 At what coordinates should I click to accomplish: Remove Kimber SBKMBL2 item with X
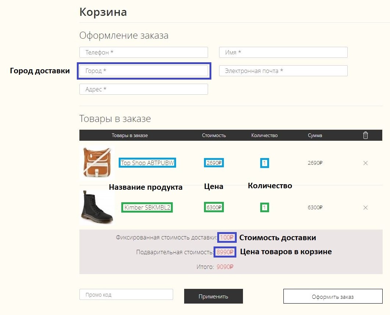(x=365, y=207)
